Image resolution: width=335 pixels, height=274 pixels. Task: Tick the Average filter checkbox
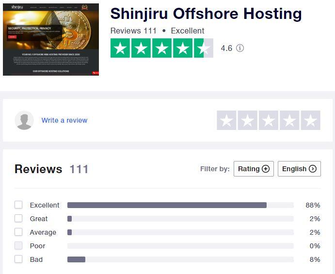point(18,232)
